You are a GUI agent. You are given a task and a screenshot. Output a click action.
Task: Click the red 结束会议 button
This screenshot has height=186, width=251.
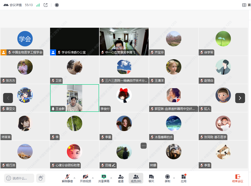pos(237,178)
